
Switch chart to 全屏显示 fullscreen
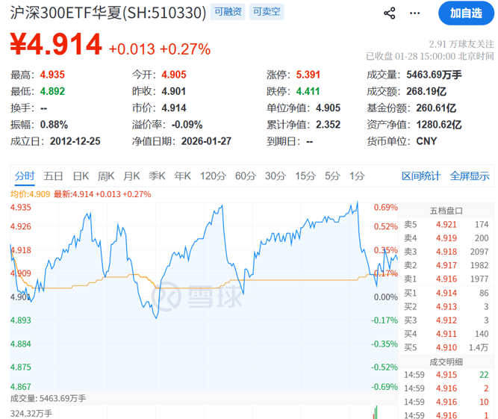pos(470,176)
